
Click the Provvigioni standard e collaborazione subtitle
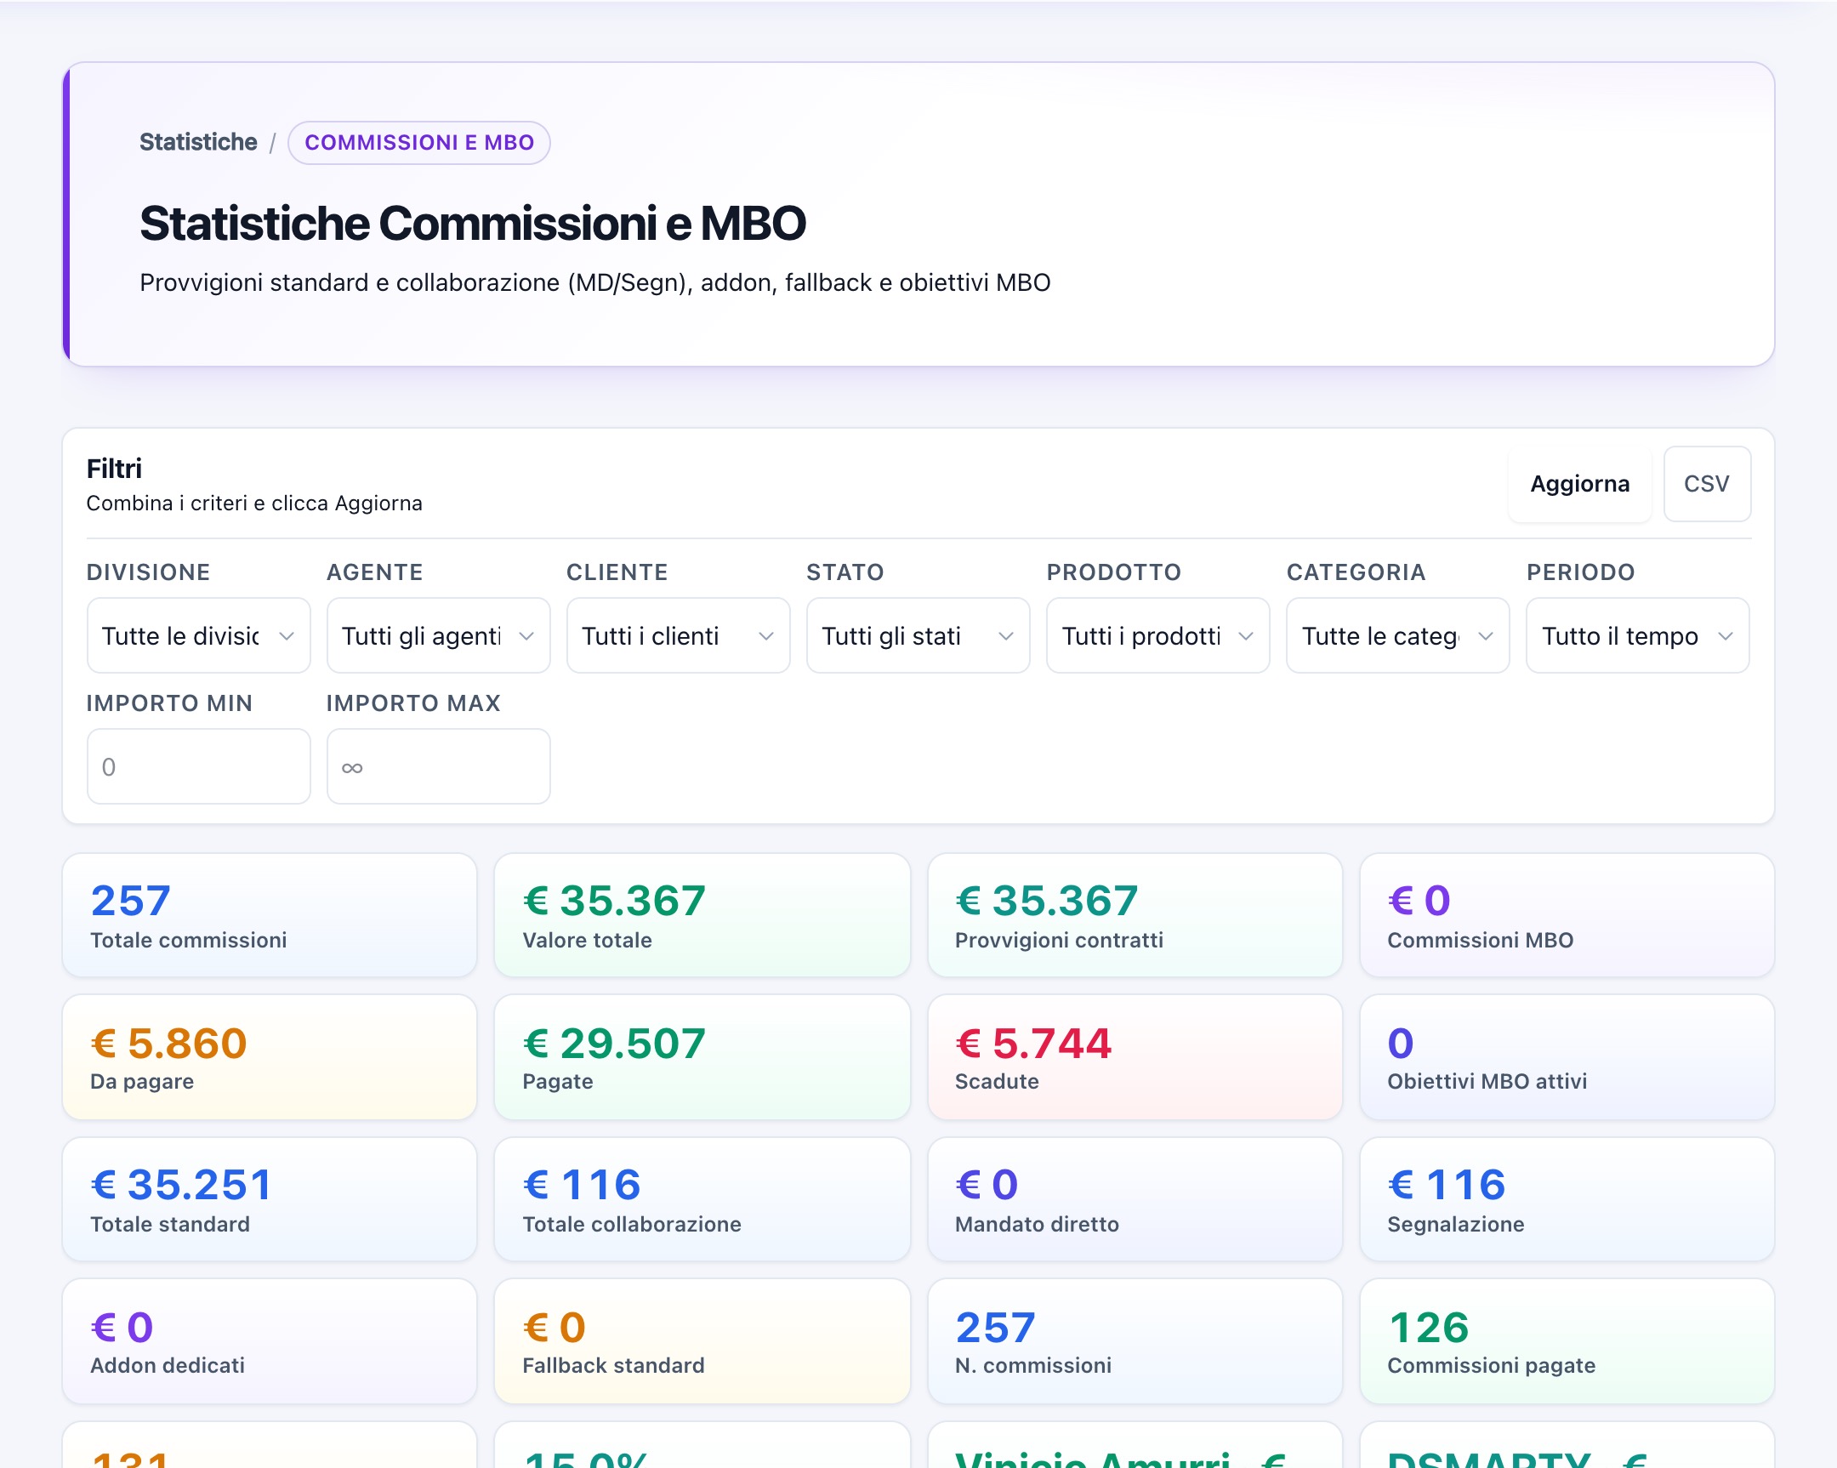click(594, 283)
